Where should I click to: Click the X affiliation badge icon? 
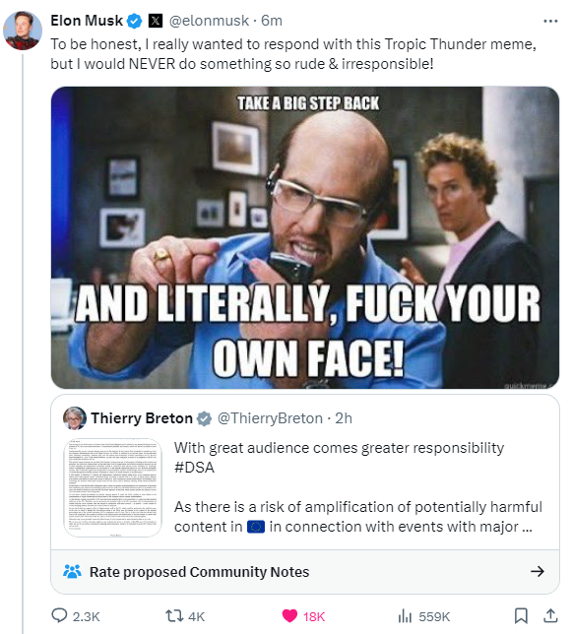tap(156, 21)
